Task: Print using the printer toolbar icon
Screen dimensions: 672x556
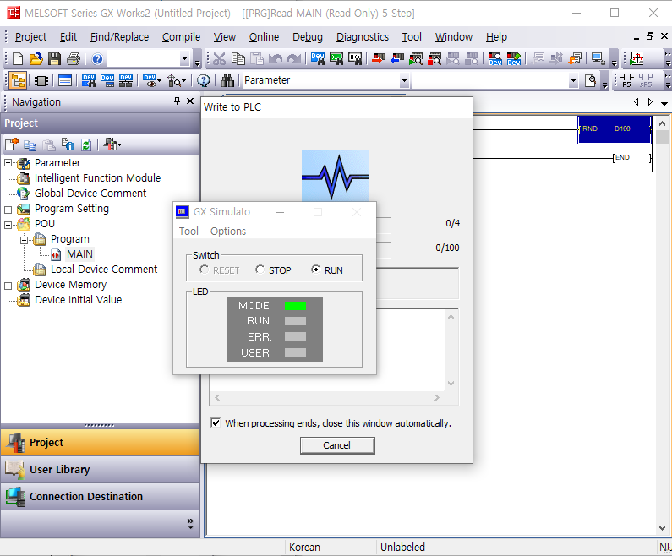Action: point(74,58)
